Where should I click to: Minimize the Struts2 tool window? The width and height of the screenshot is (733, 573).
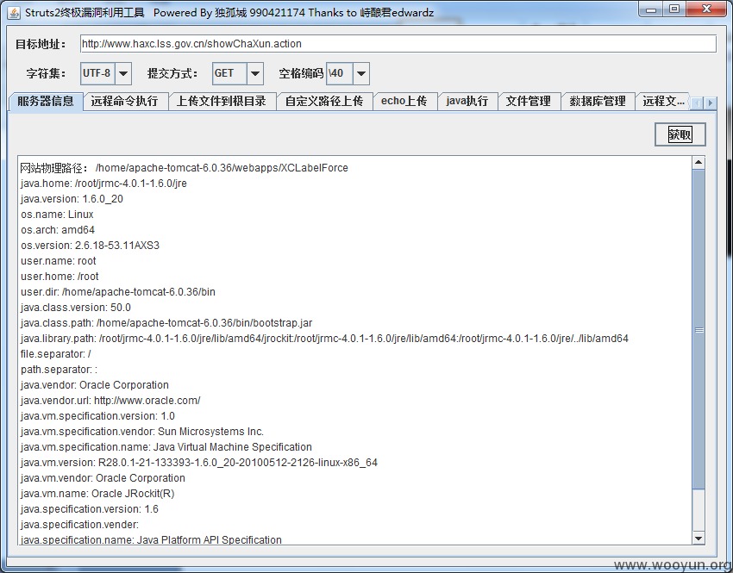651,9
